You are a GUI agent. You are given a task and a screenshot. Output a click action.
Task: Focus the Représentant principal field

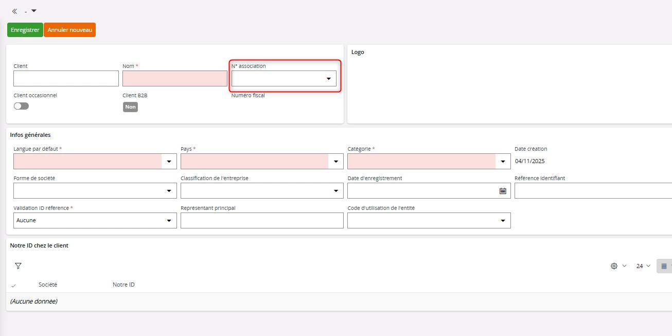(x=262, y=220)
